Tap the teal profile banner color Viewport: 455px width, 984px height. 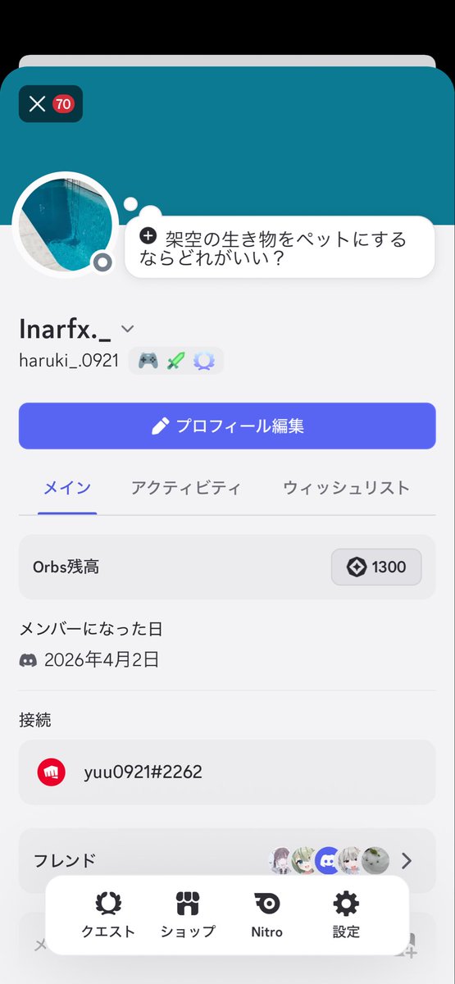279,139
